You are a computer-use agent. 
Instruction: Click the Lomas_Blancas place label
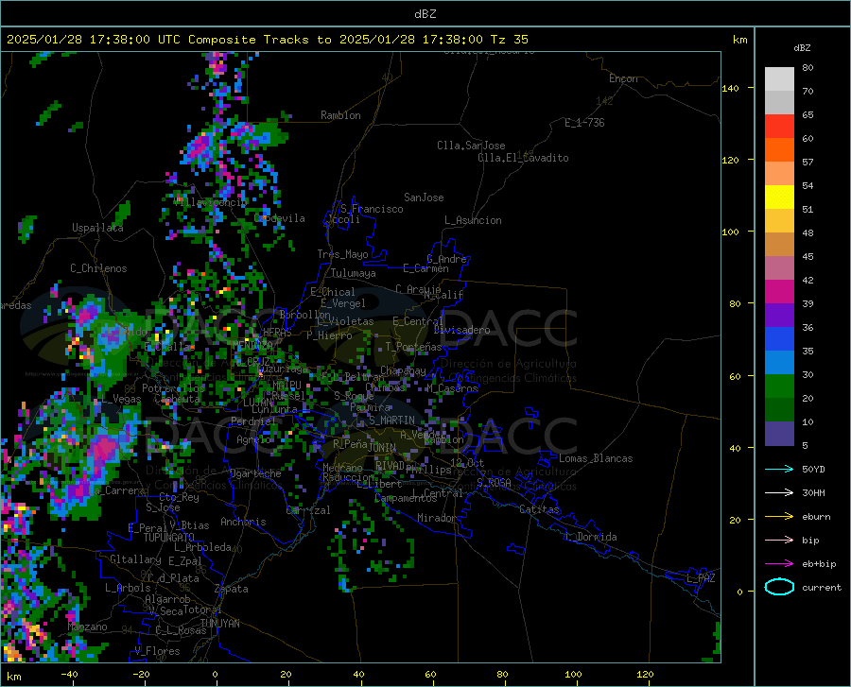(x=596, y=458)
